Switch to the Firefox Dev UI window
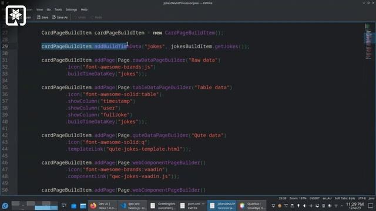Viewport: 376px width, 211px height. (x=103, y=206)
